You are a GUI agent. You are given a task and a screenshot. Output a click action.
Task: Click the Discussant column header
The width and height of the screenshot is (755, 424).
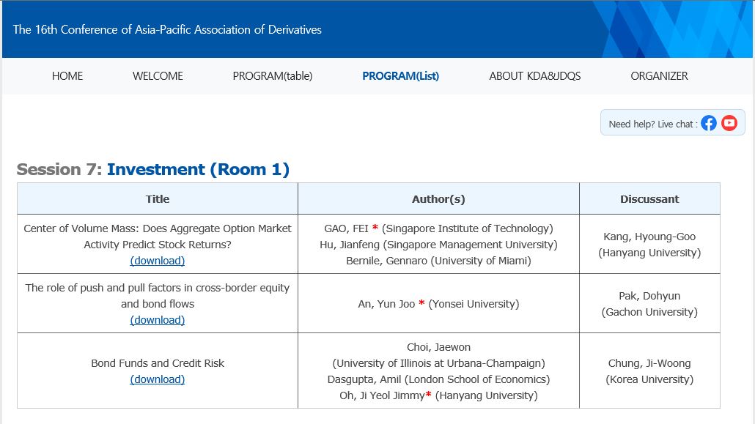[649, 198]
